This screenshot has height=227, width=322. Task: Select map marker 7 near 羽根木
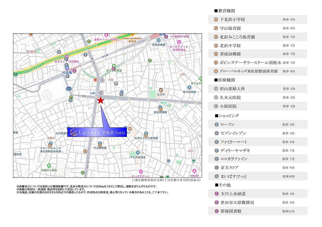tap(50, 146)
